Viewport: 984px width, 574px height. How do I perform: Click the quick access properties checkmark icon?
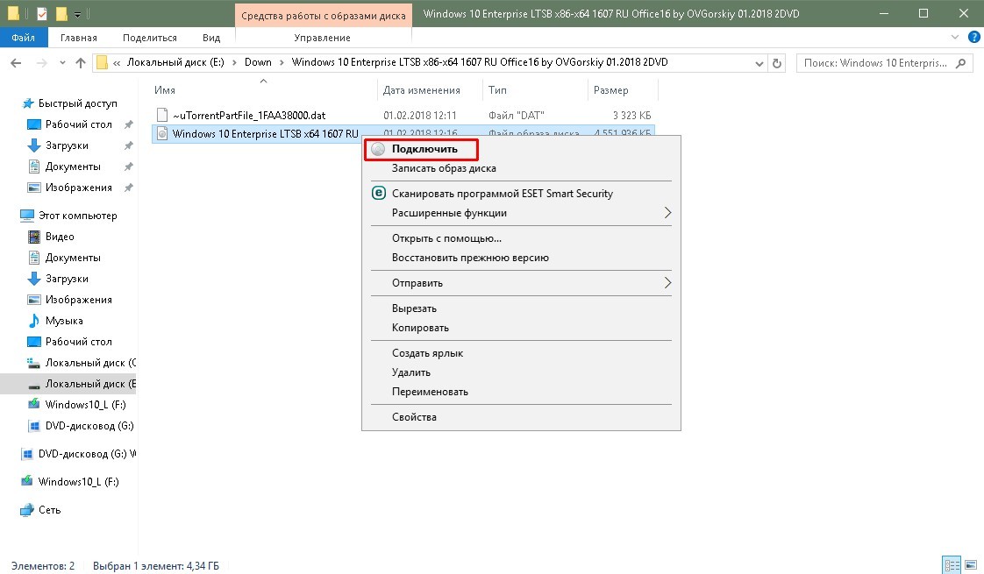(x=42, y=13)
